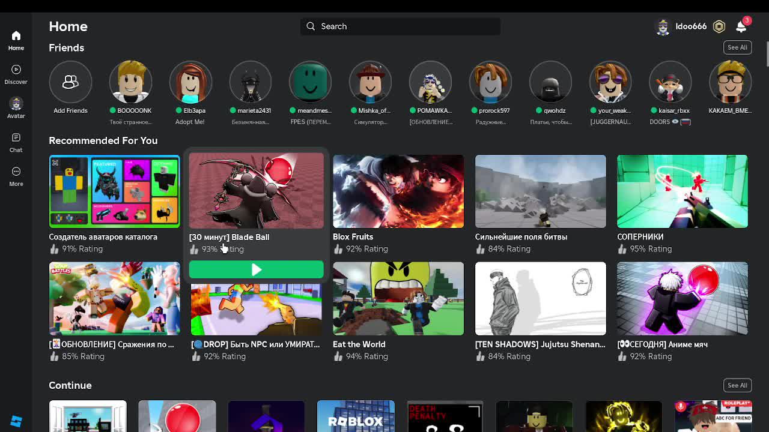Open friend marieta2431's avatar
Screen dimensions: 769x432
(251, 82)
